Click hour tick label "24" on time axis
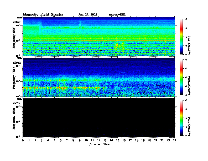Screen dimensions: 208x161 pyautogui.click(x=174, y=140)
